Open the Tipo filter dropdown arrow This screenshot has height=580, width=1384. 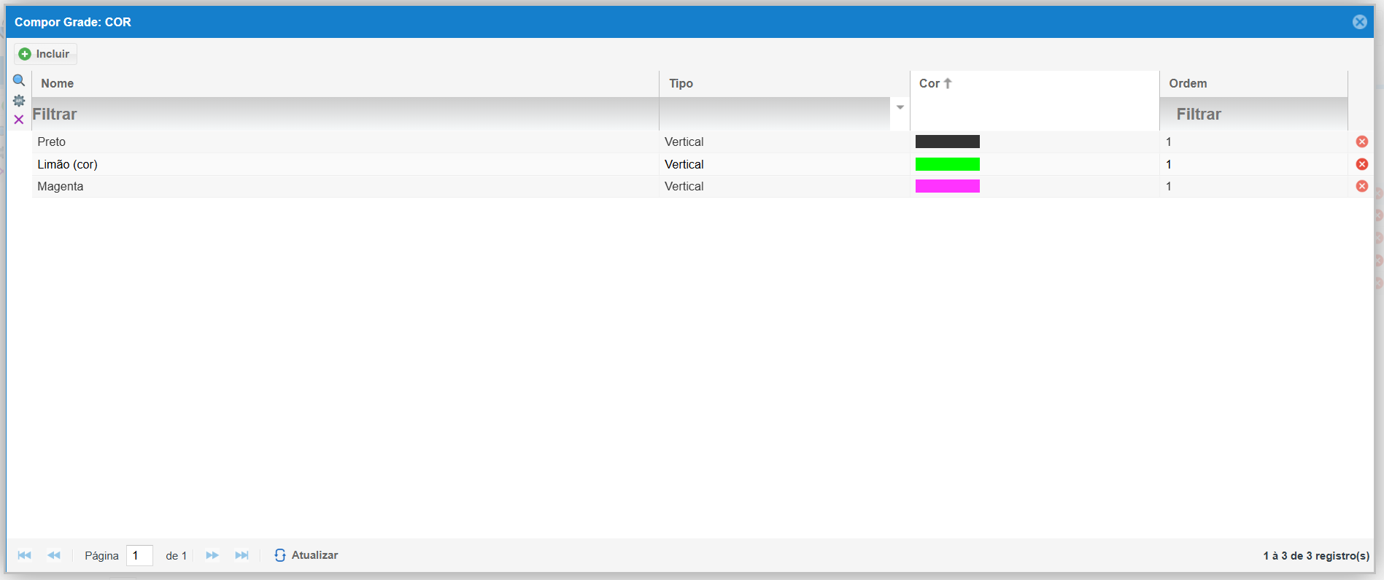(900, 107)
